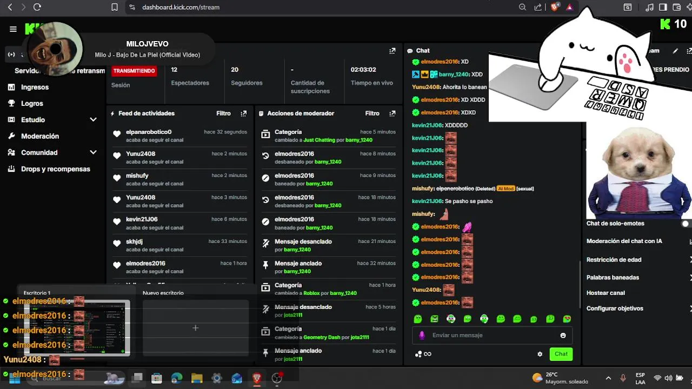Click the zoom indicator in address bar
The height and width of the screenshot is (389, 692).
click(x=522, y=7)
